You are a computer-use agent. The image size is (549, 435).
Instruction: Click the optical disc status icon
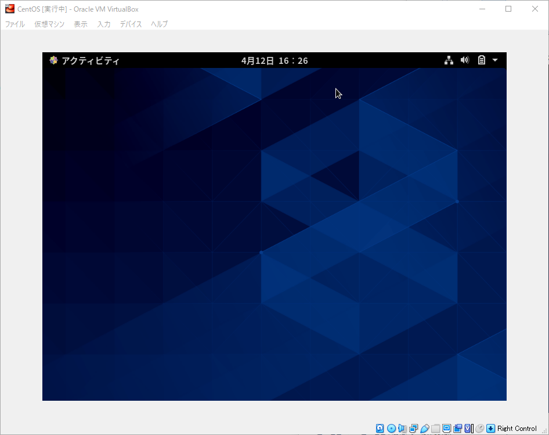pyautogui.click(x=392, y=429)
